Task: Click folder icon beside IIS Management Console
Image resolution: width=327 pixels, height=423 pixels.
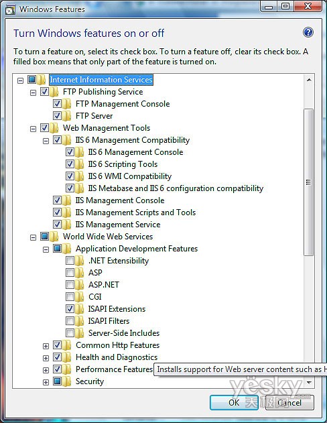Action: pyautogui.click(x=67, y=200)
